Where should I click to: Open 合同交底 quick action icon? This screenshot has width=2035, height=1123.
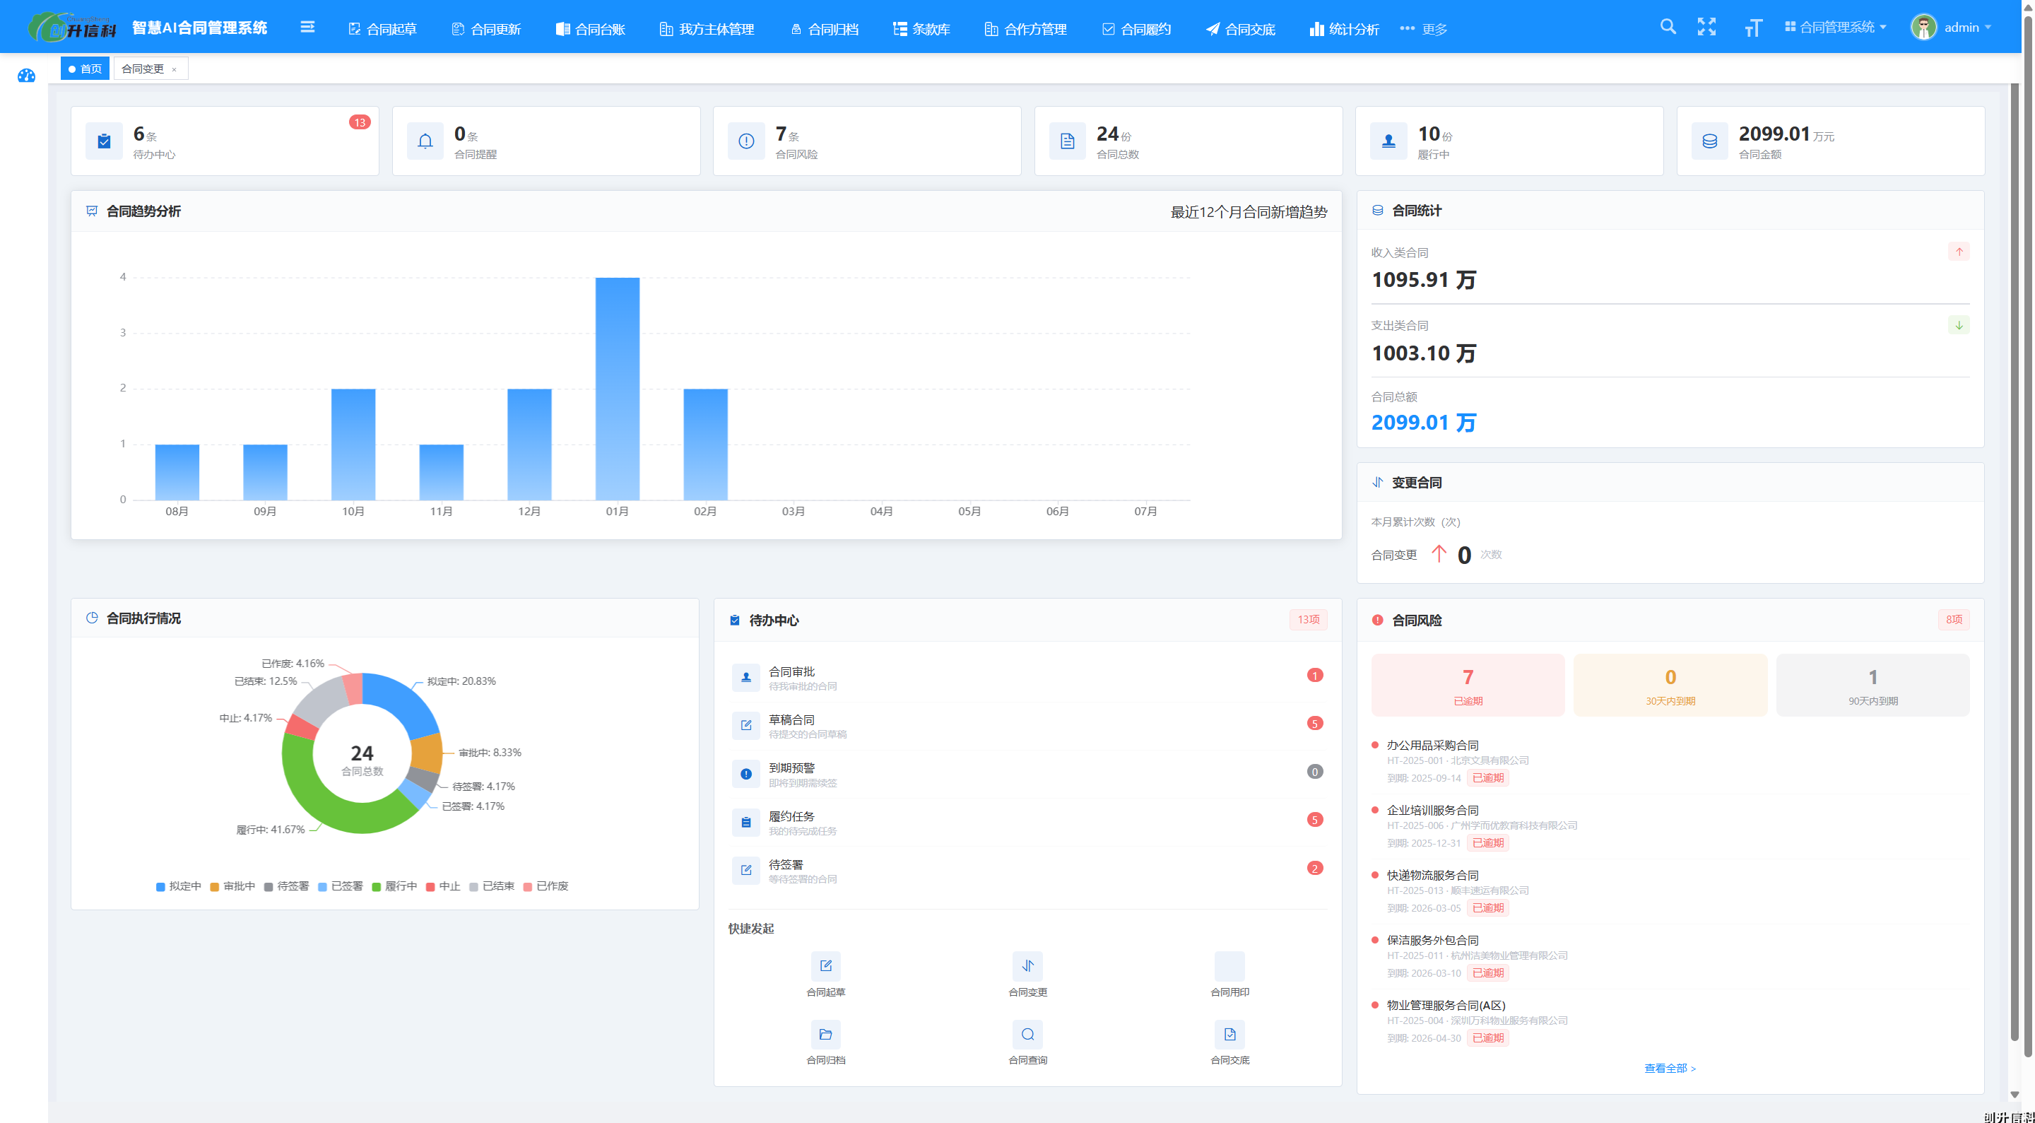click(1229, 1034)
